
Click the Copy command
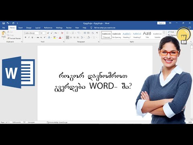click(10, 35)
